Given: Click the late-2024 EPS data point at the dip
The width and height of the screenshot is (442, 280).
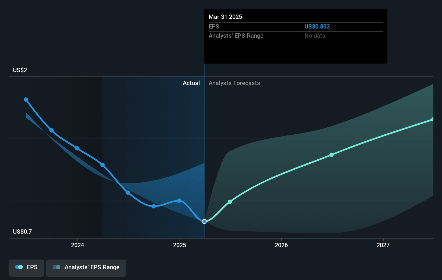Looking at the screenshot, I should tap(153, 206).
